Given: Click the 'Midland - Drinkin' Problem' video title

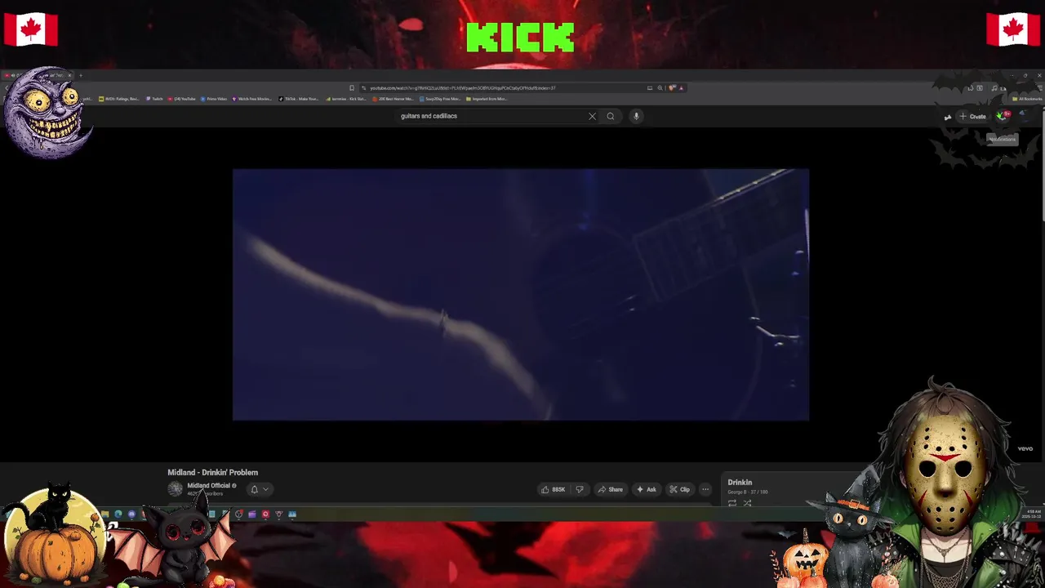Looking at the screenshot, I should pos(212,472).
